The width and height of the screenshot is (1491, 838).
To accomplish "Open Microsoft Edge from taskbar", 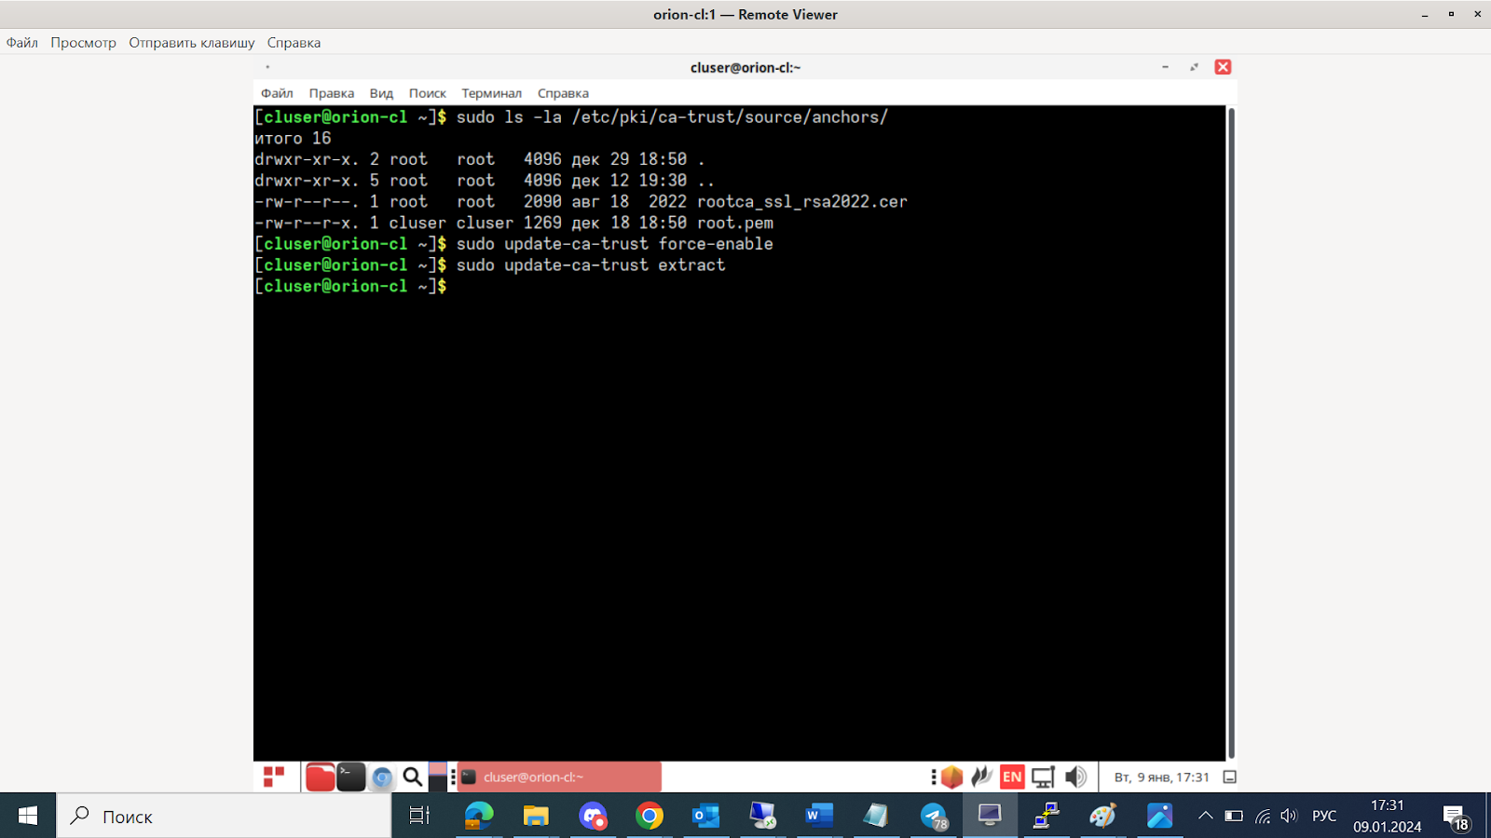I will click(479, 816).
